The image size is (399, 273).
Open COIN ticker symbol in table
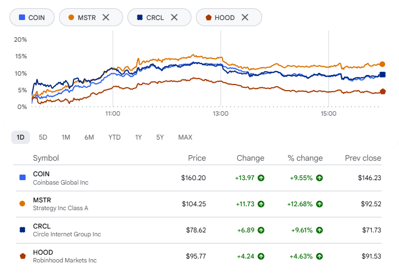41,174
